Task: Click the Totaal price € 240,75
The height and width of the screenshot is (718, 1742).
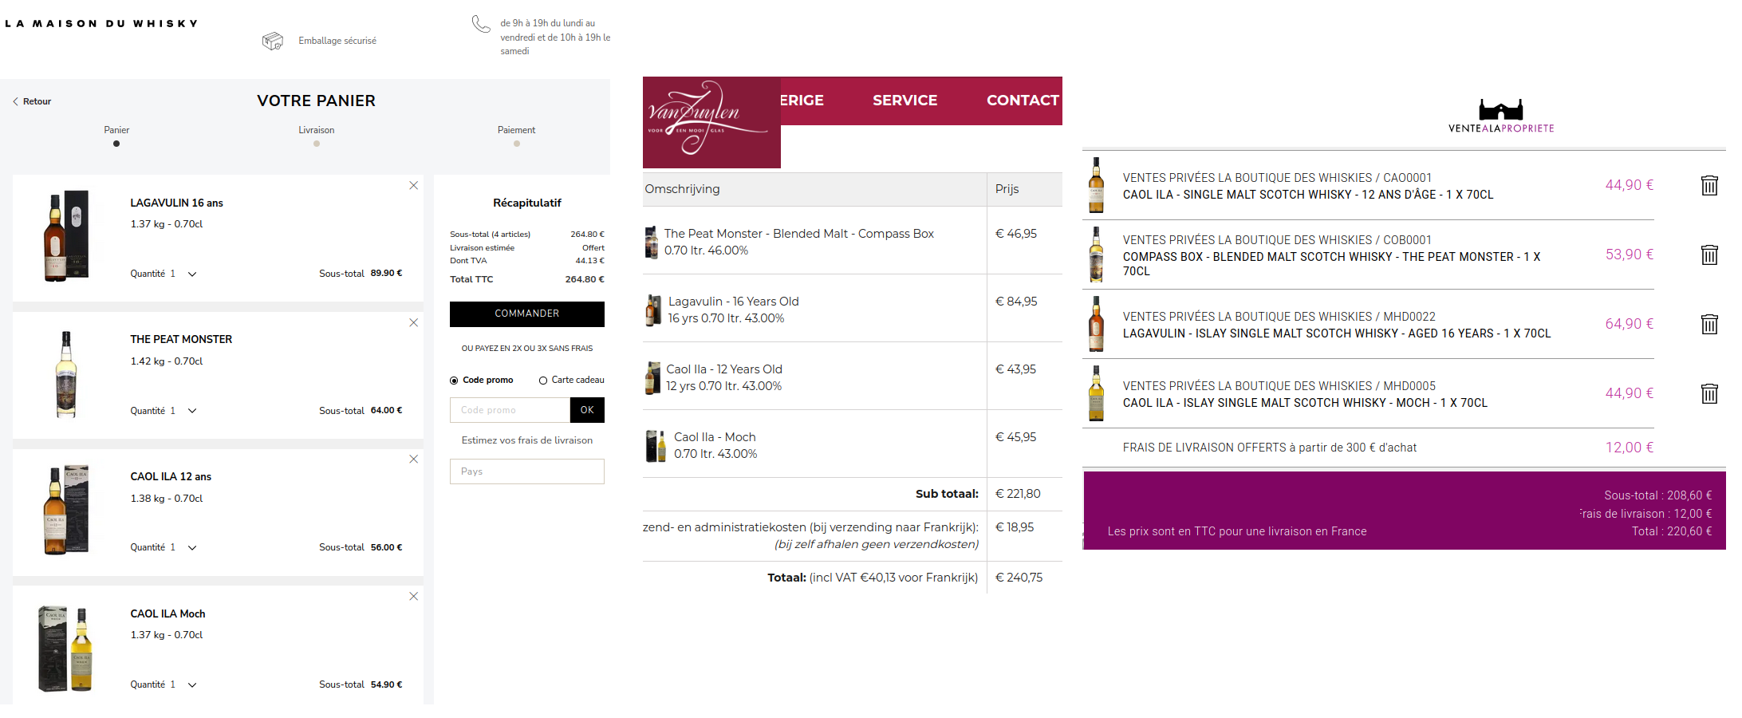Action: (x=1019, y=578)
